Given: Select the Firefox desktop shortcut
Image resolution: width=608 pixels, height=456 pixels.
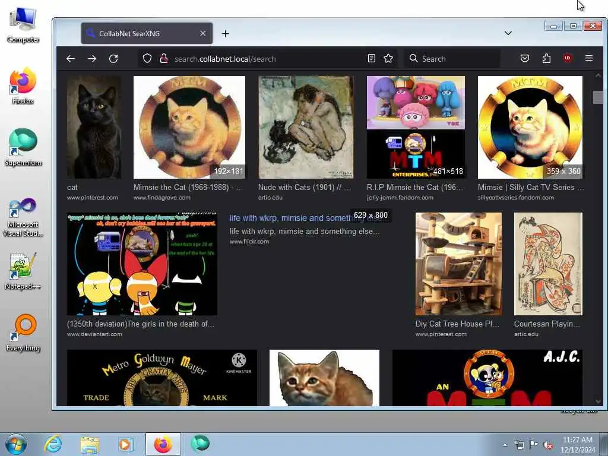Looking at the screenshot, I should (x=23, y=86).
